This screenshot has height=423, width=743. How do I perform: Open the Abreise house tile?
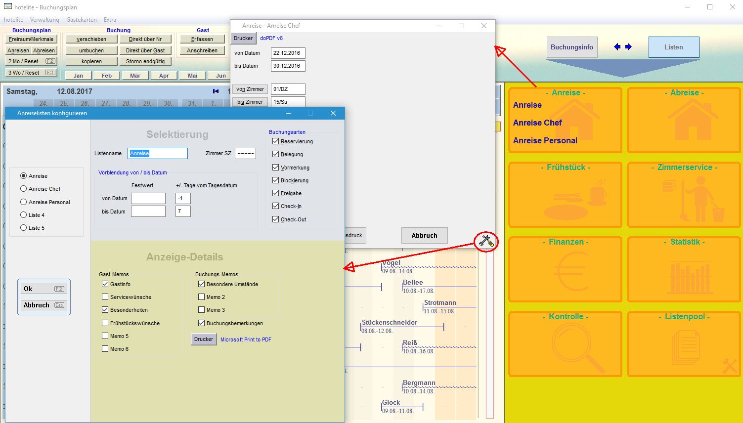[x=684, y=121]
